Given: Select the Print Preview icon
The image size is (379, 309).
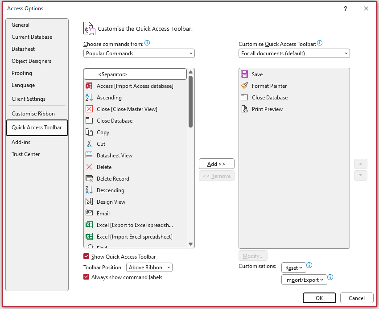Looking at the screenshot, I should (x=244, y=109).
